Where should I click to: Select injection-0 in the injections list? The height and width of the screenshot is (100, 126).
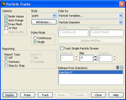tap(91, 72)
